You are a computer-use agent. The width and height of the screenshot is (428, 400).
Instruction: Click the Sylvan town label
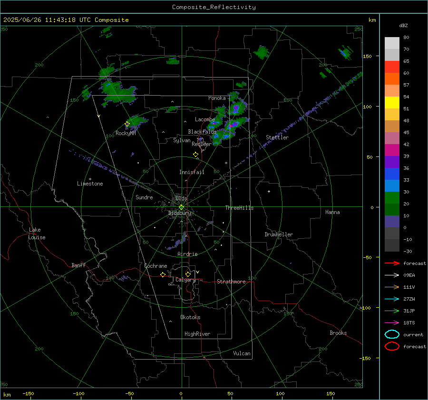[182, 140]
